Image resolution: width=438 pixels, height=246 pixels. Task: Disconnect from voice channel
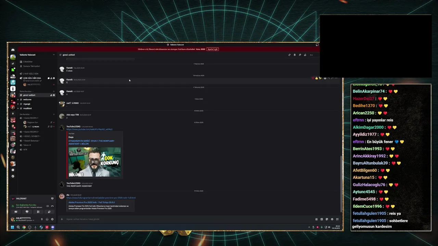(52, 206)
